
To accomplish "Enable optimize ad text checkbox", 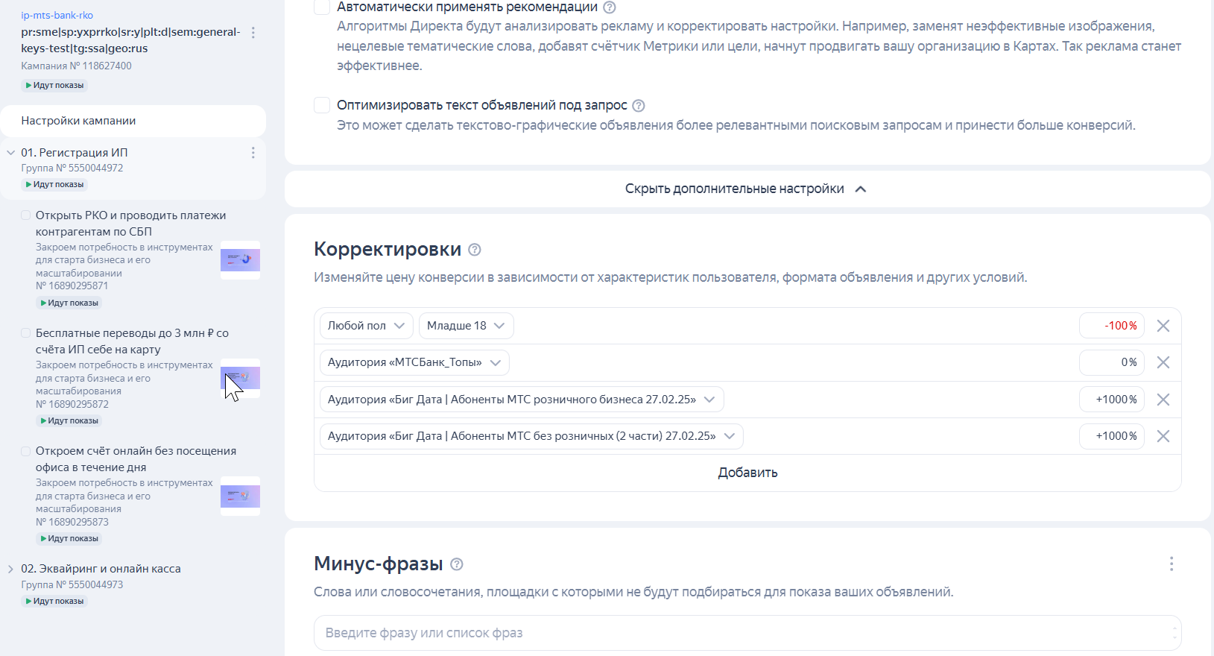I will coord(322,105).
